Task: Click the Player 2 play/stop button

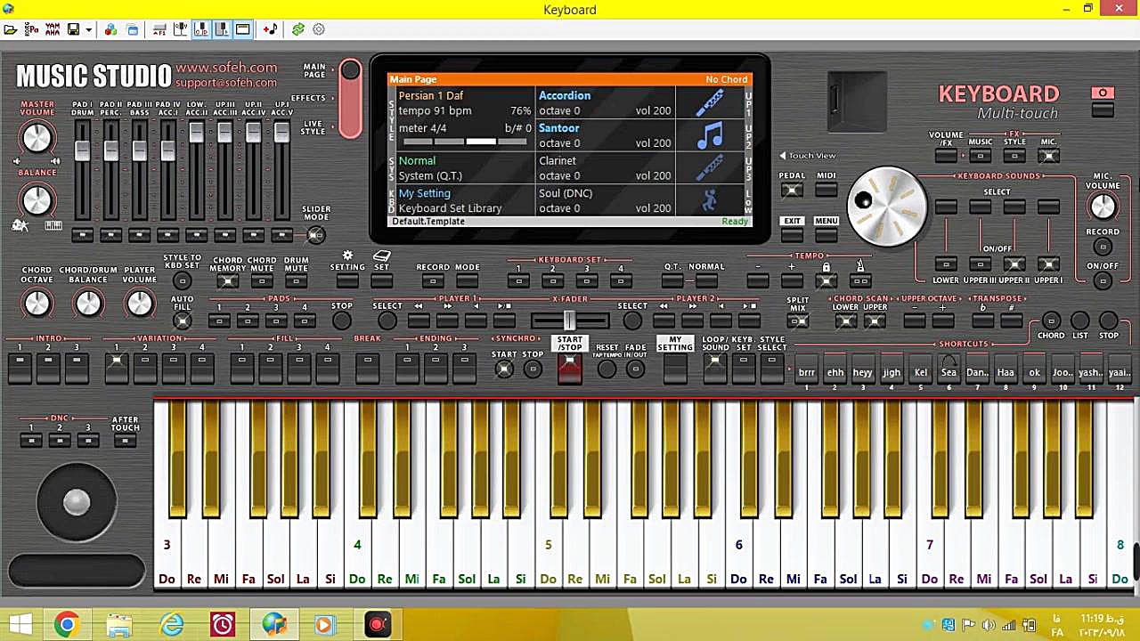Action: tap(749, 320)
